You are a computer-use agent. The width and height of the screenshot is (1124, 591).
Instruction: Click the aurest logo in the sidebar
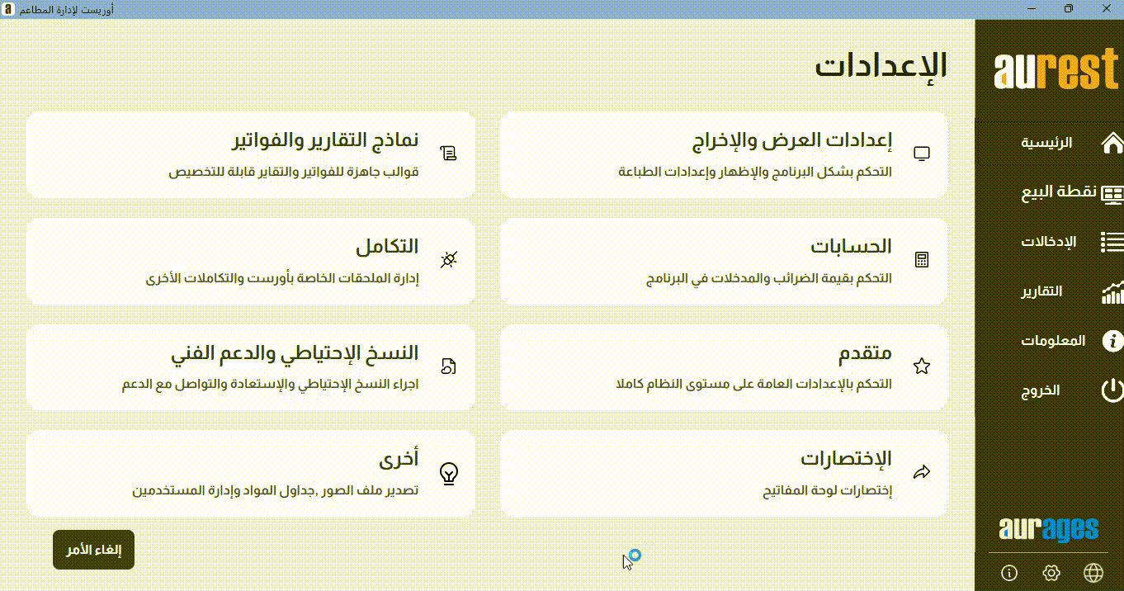(1056, 71)
